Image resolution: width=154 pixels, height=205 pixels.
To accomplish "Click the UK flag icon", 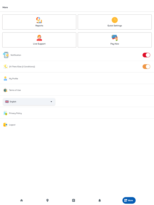I will click(7, 102).
